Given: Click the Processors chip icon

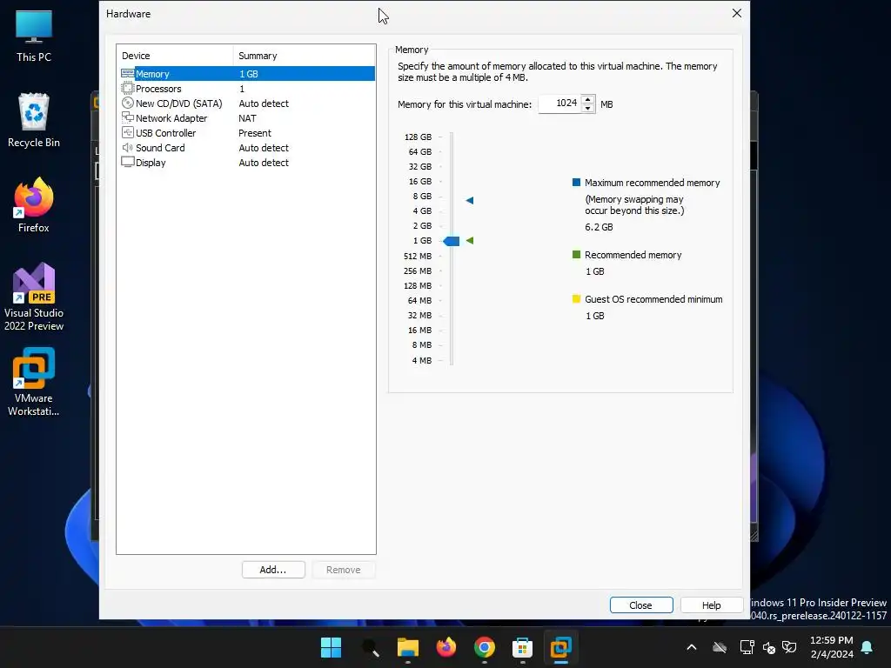Looking at the screenshot, I should (x=127, y=89).
